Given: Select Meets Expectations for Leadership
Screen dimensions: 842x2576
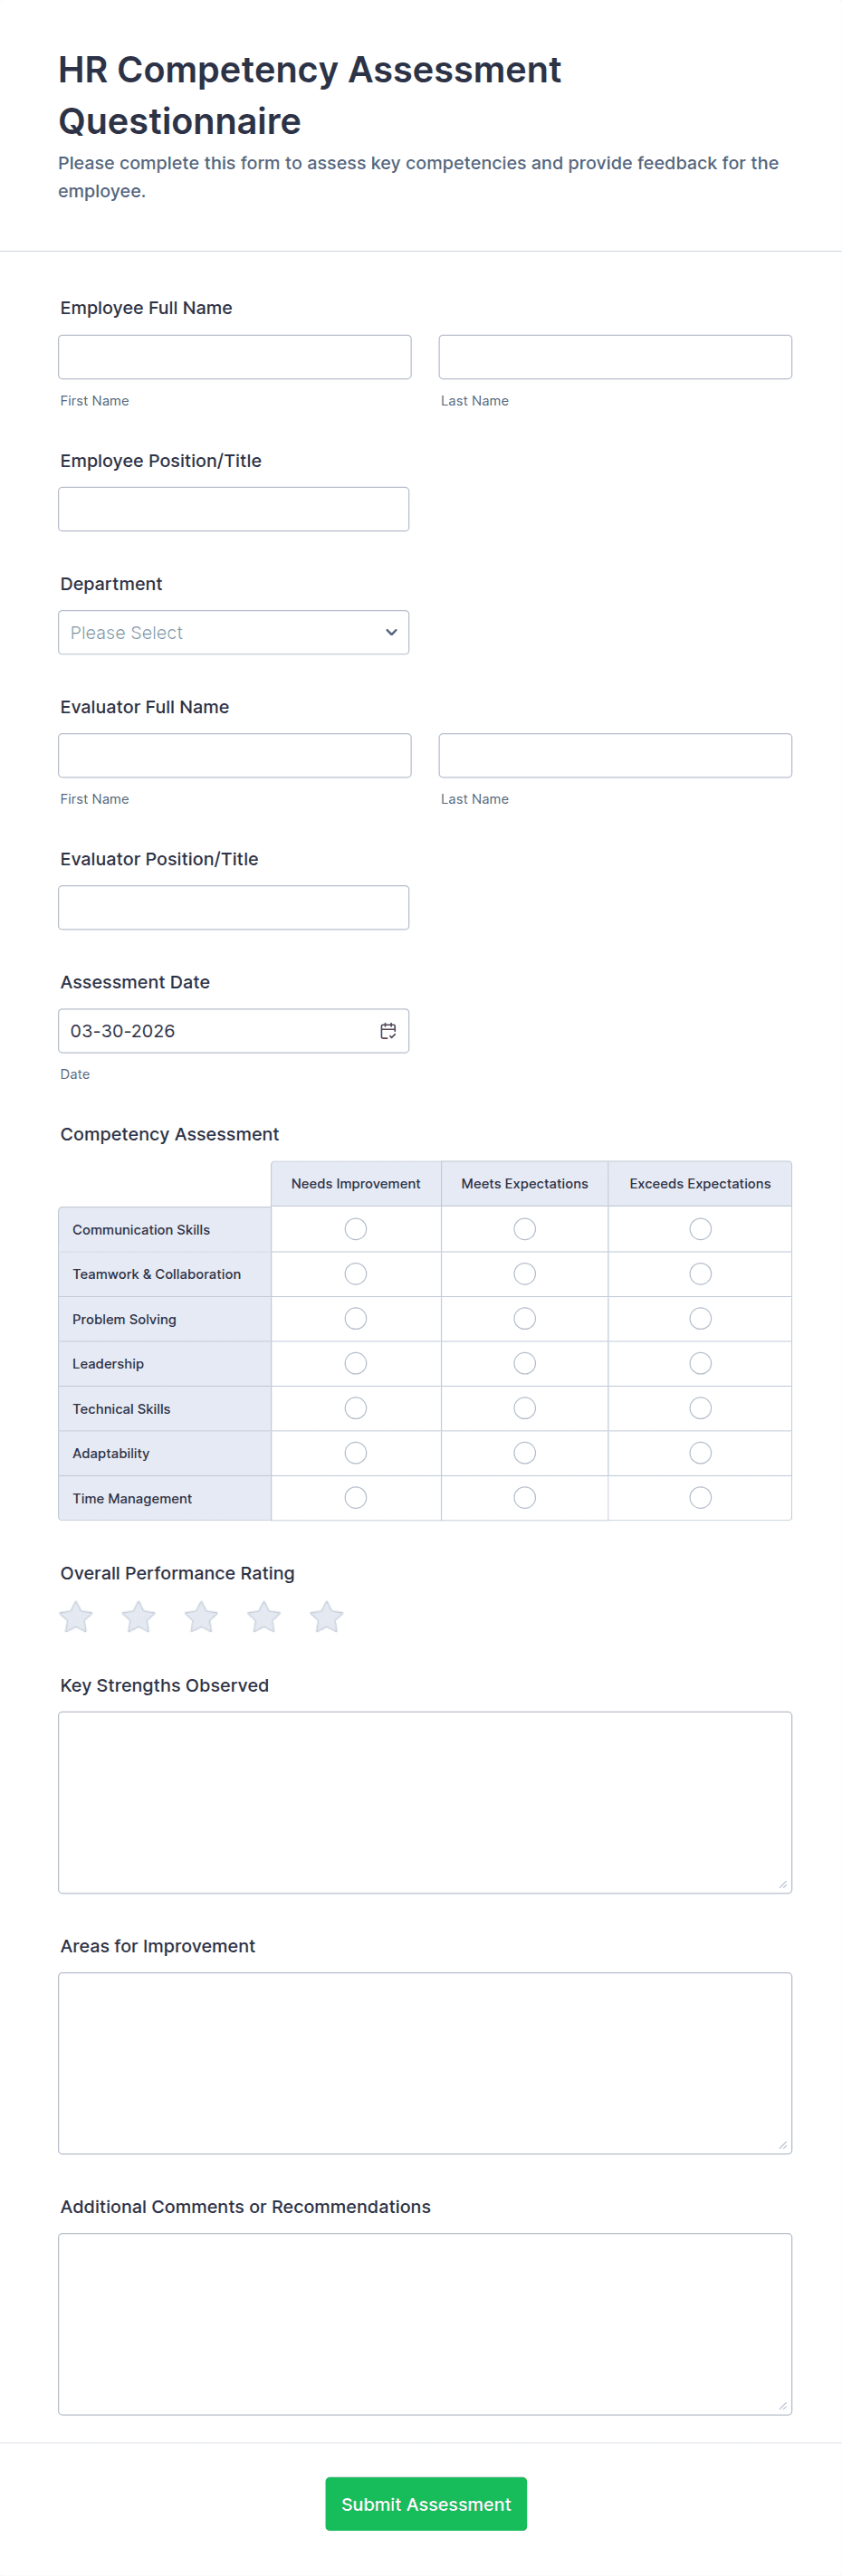Looking at the screenshot, I should pos(525,1363).
